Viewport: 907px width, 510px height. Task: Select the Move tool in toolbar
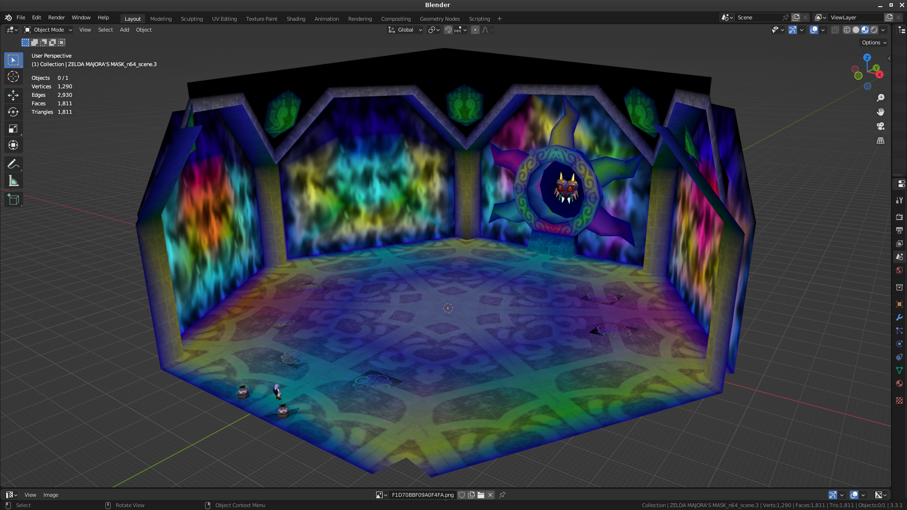13,95
